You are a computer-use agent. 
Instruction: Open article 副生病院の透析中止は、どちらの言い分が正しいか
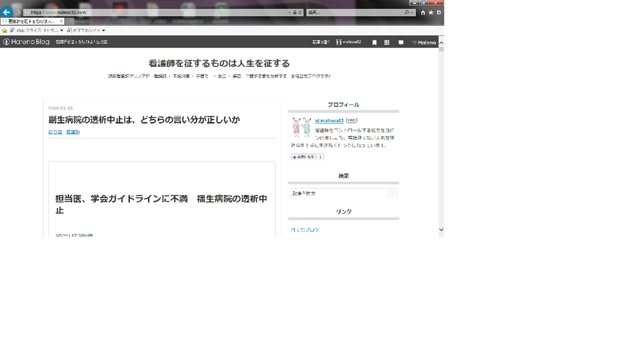(x=144, y=119)
